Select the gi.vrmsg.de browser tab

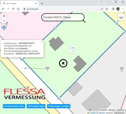(x=20, y=4)
